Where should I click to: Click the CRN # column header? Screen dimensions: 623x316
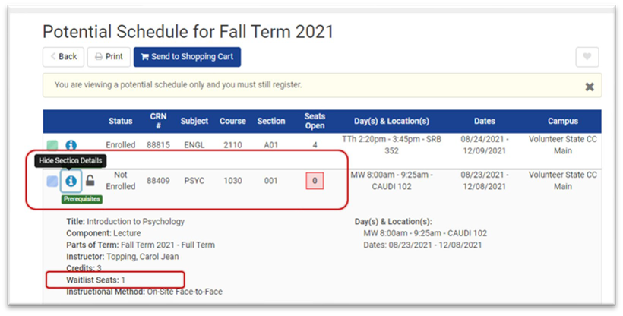click(158, 121)
